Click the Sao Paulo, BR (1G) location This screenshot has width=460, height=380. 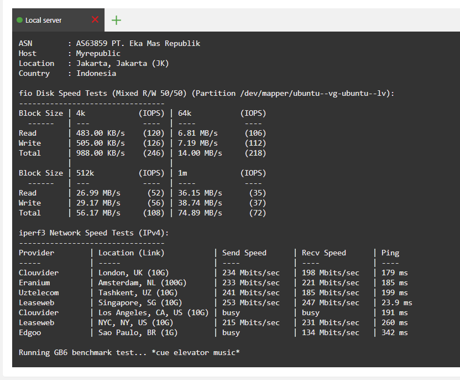[x=140, y=333]
